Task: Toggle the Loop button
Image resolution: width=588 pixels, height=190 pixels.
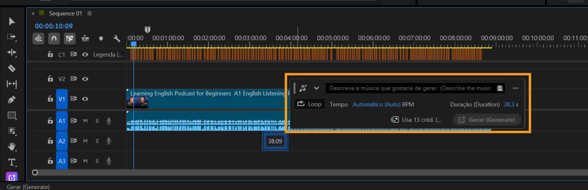Action: coord(309,104)
